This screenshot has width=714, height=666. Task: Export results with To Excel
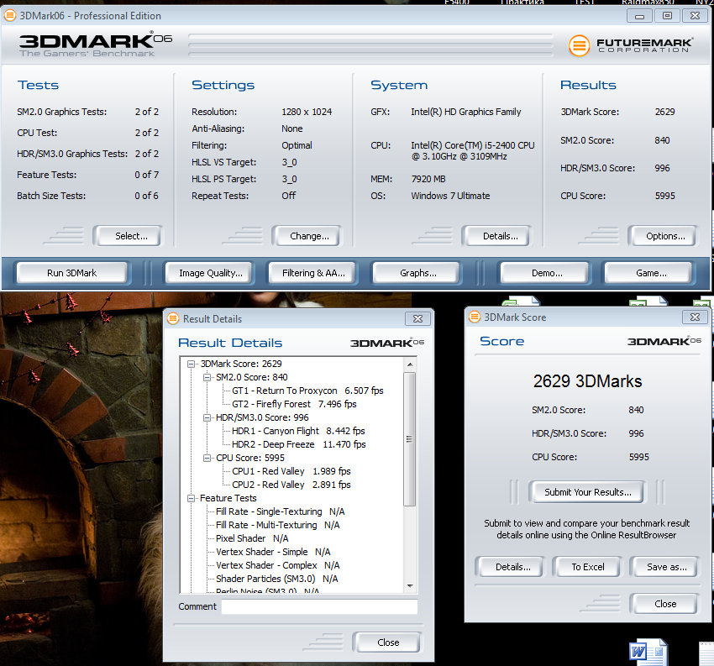coord(587,567)
